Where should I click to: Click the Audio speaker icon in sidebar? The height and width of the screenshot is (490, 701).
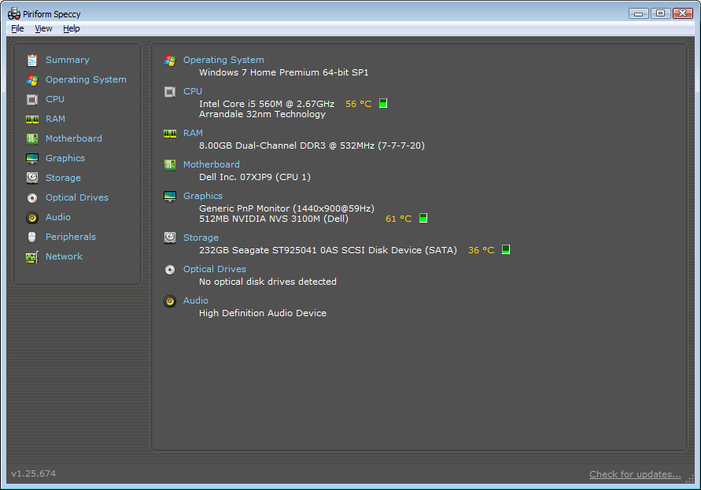[32, 217]
